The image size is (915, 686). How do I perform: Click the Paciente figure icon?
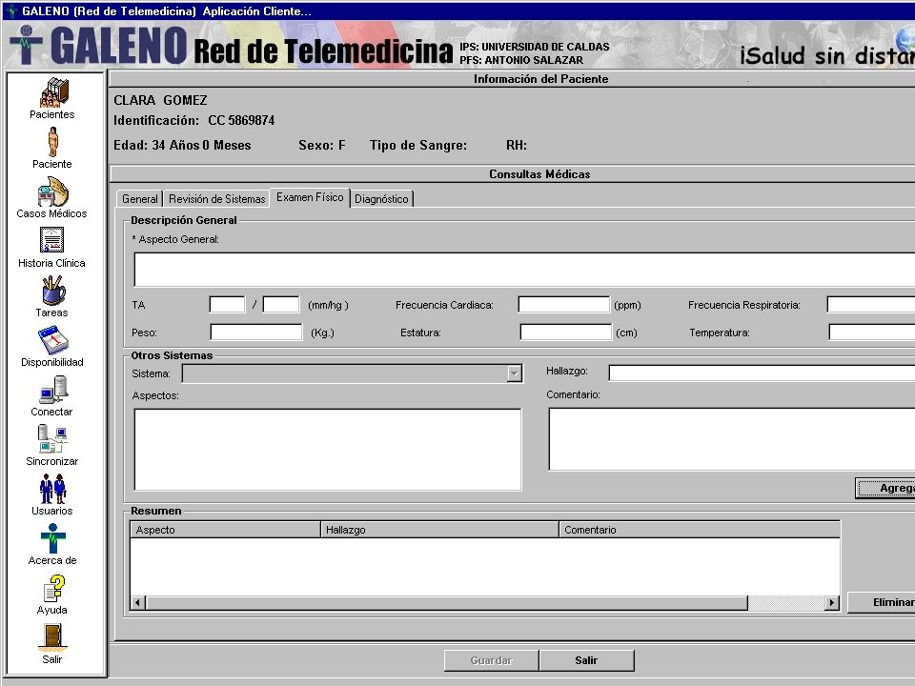pos(53,142)
